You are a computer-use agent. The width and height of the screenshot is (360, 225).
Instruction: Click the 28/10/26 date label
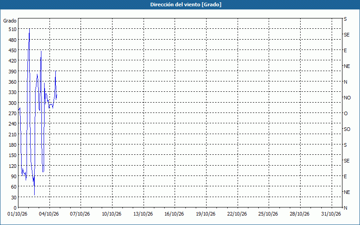(300, 214)
